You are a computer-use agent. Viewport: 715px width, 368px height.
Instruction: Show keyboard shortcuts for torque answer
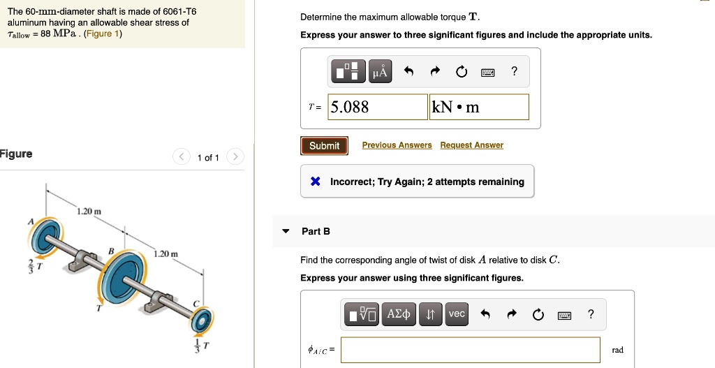pyautogui.click(x=487, y=72)
